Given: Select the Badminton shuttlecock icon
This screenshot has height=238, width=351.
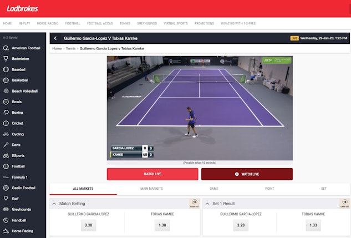Looking at the screenshot, I should point(6,59).
